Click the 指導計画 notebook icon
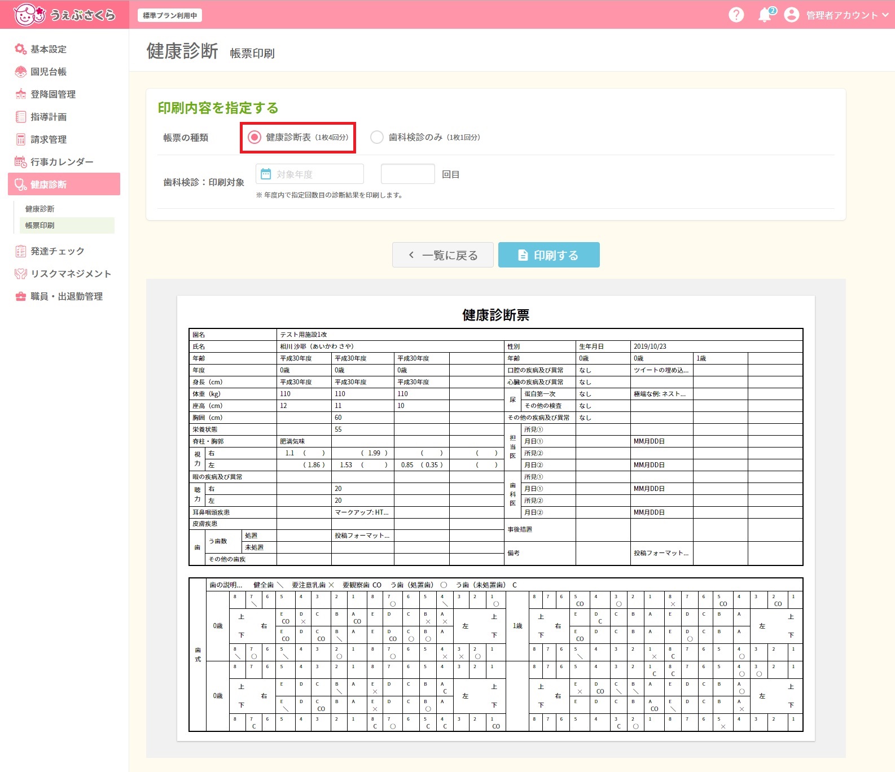The image size is (895, 772). [21, 117]
